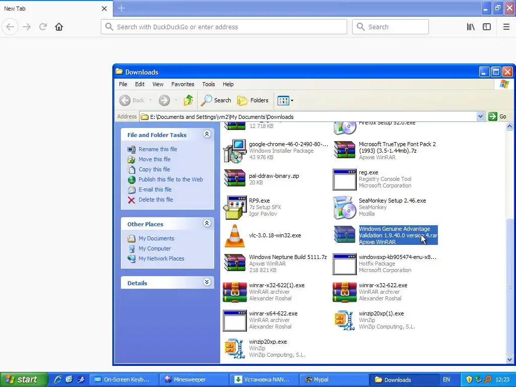Screen dimensions: 516x387
Task: Select winrar-x64-622.exe file icon
Action: click(x=235, y=320)
